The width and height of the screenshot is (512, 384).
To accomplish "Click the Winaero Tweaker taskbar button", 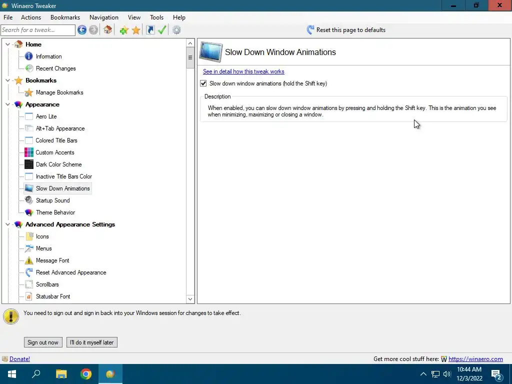I will click(110, 374).
